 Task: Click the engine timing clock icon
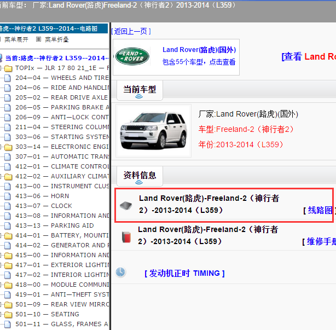[120, 272]
